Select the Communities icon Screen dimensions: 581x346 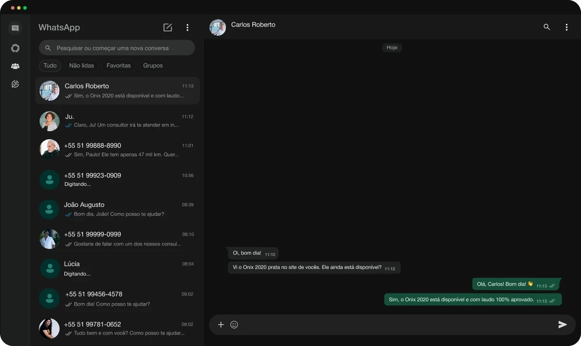(x=15, y=66)
